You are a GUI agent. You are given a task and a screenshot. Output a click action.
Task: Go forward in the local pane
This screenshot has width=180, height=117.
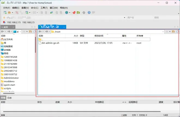tap(9, 32)
